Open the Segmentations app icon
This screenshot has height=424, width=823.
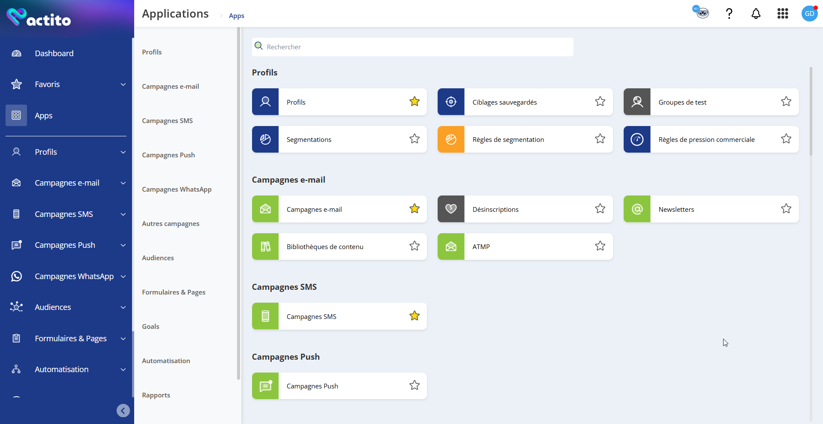265,139
